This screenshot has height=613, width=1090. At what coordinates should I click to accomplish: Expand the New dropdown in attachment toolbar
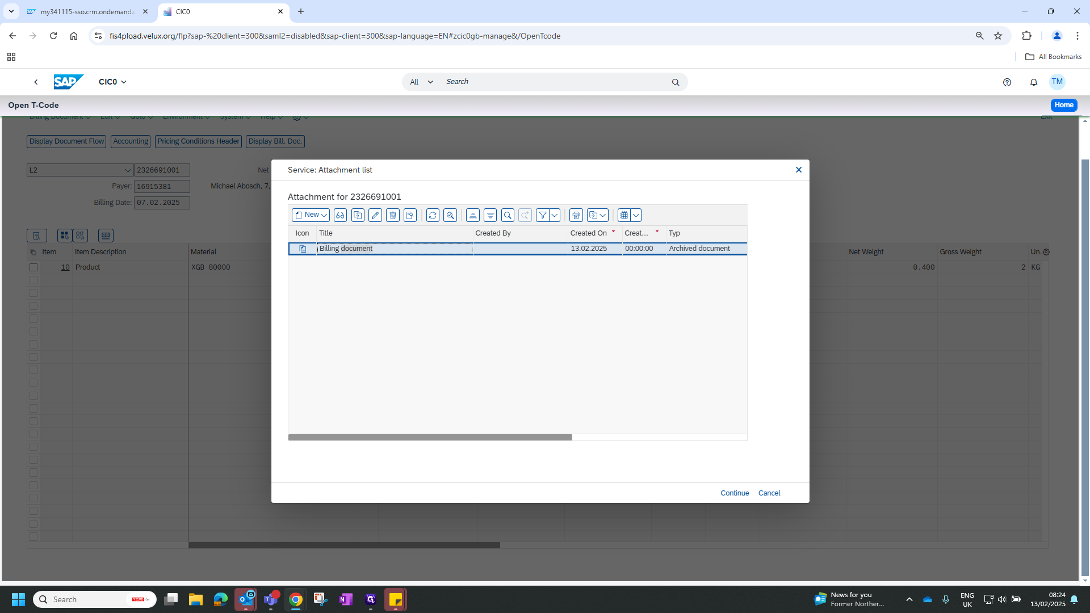point(324,215)
